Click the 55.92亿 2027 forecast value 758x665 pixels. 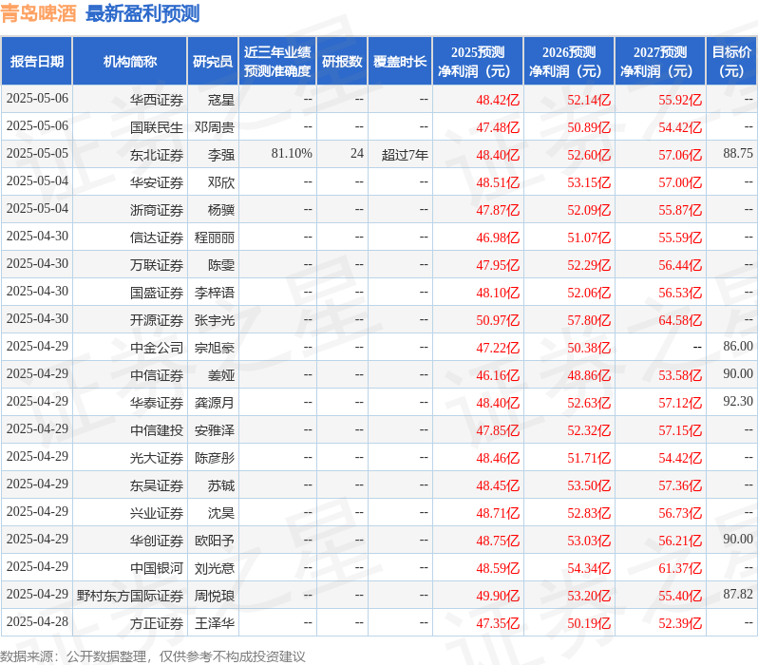pos(680,100)
